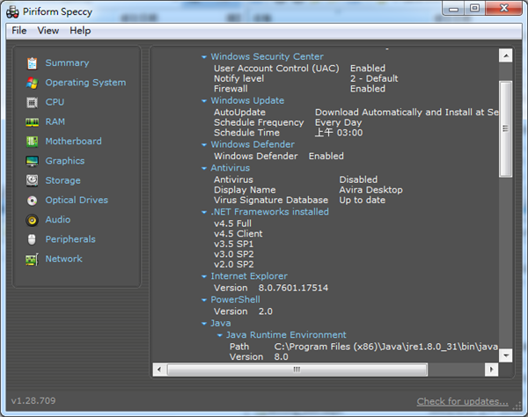
Task: Open the Optical Drives disc icon
Action: point(33,201)
